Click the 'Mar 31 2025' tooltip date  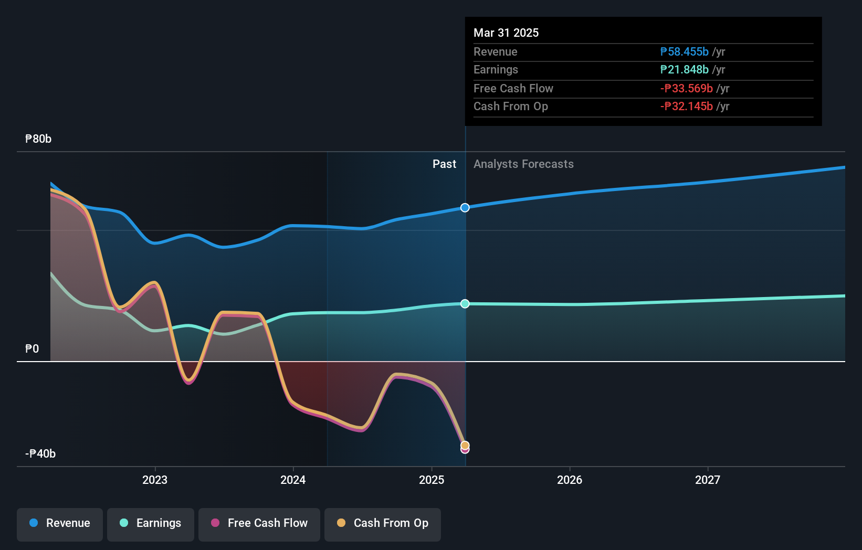506,33
